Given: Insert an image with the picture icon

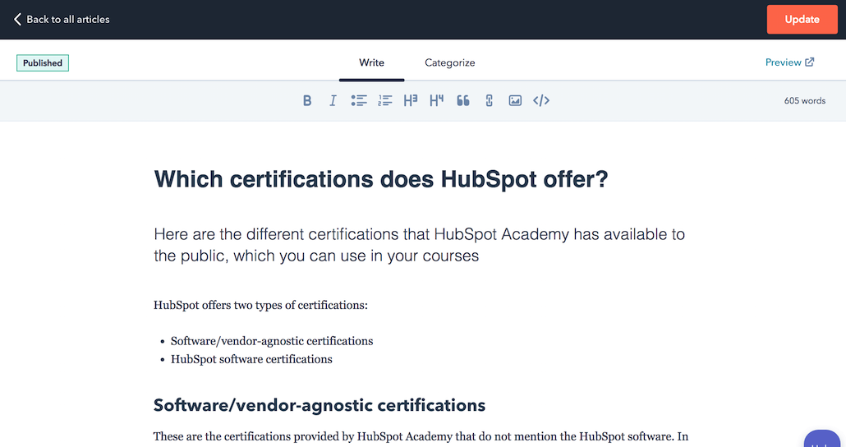Looking at the screenshot, I should click(515, 100).
